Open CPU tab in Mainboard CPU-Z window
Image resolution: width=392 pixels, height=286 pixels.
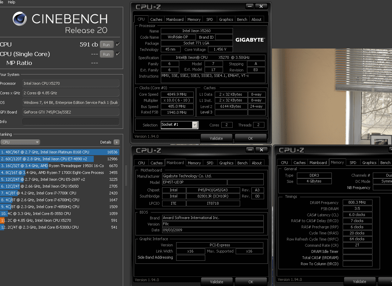[142, 163]
